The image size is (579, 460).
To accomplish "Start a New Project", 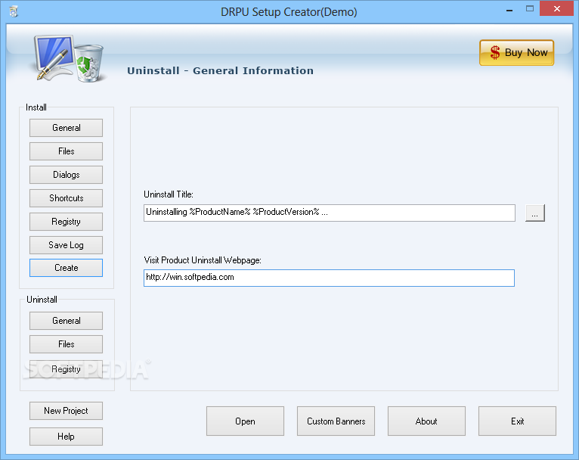I will point(66,411).
